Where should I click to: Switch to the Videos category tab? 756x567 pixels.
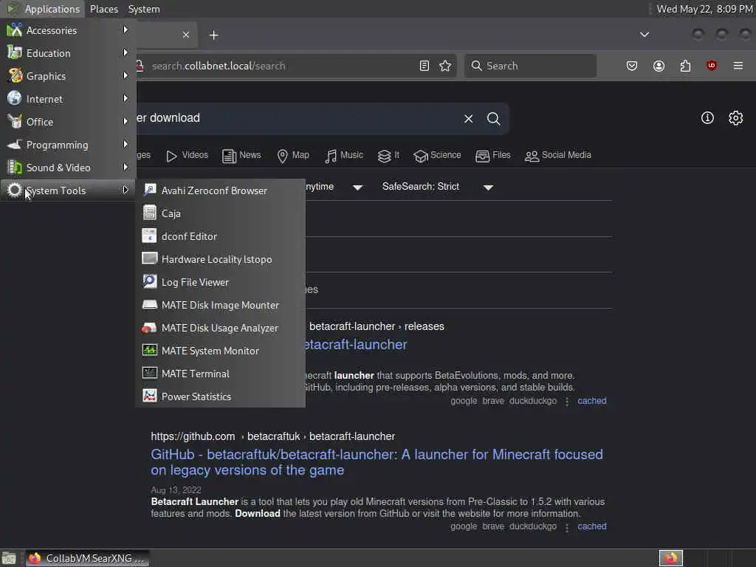pyautogui.click(x=187, y=155)
